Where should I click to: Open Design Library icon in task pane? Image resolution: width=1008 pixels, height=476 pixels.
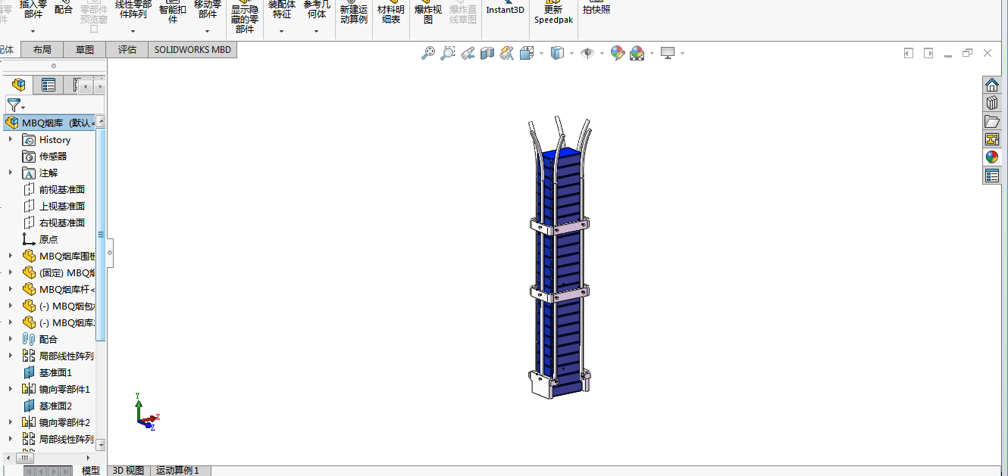tap(991, 103)
